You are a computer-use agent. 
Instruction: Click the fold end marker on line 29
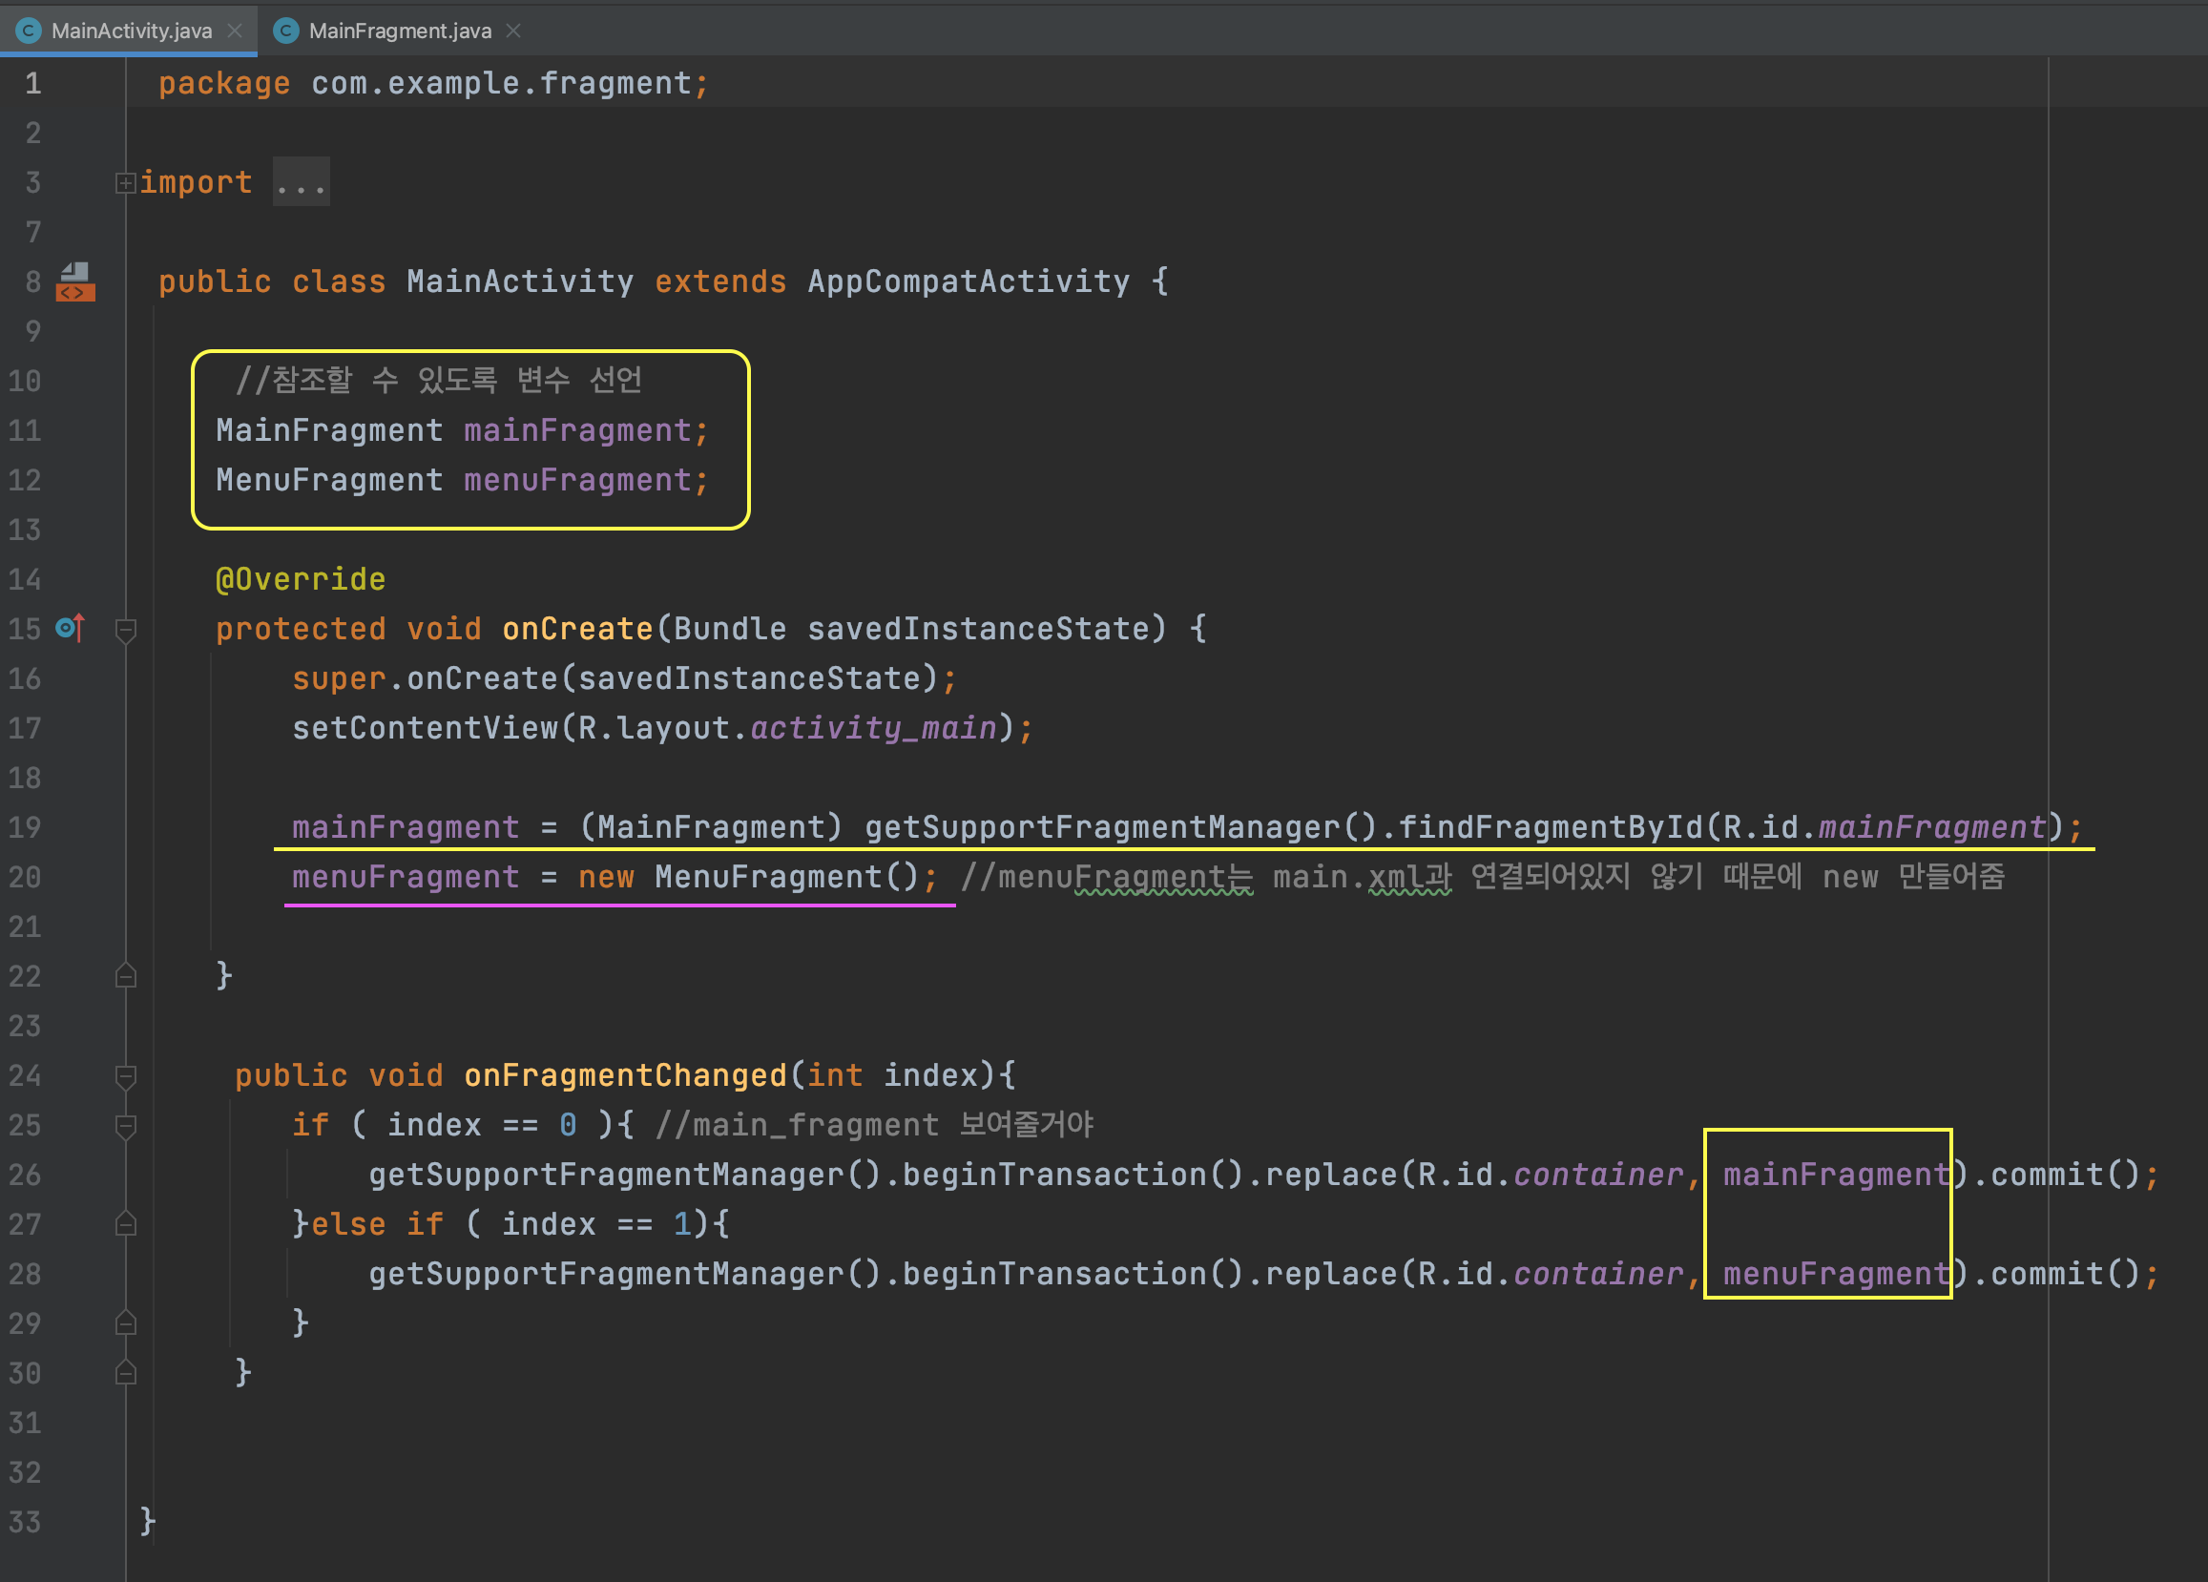[x=126, y=1323]
